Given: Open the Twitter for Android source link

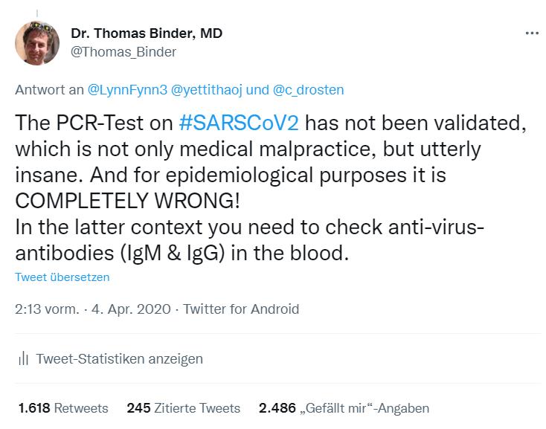Looking at the screenshot, I should pyautogui.click(x=241, y=309).
